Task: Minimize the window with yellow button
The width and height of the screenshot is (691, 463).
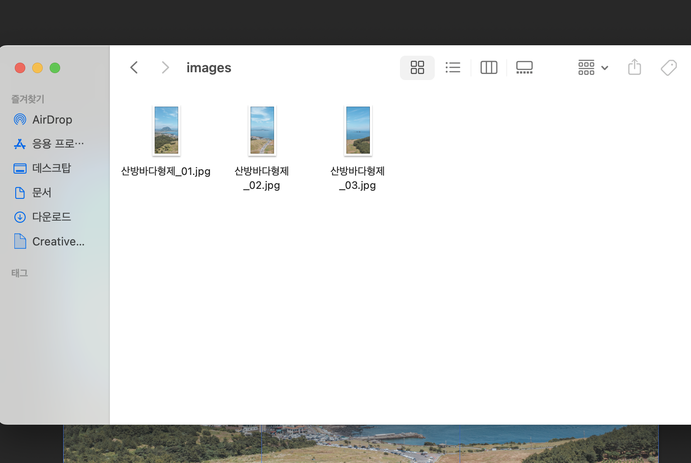Action: (37, 68)
